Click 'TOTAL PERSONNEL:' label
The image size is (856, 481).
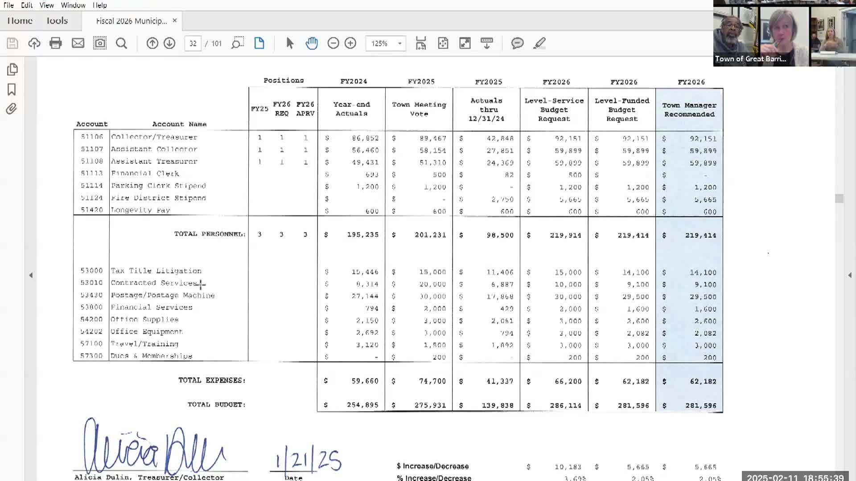[x=210, y=234]
